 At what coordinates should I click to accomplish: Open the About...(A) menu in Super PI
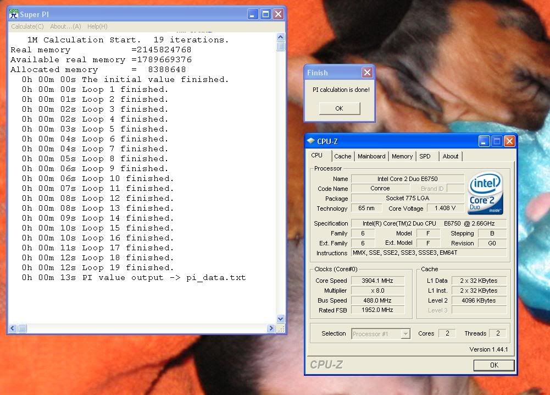point(65,26)
